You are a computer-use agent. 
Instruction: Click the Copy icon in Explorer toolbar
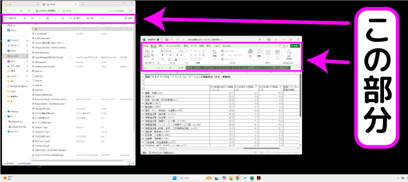[32, 18]
